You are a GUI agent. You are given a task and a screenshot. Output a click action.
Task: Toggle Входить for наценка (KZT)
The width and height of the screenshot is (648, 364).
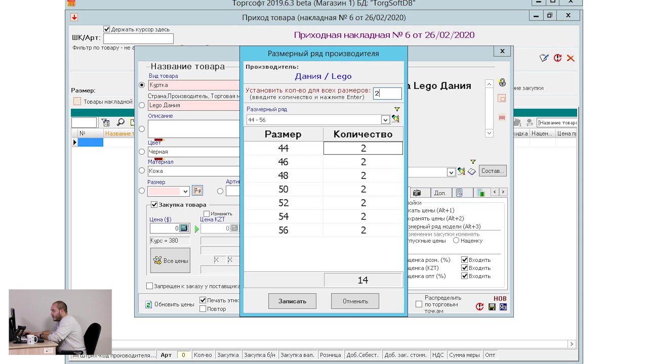464,268
